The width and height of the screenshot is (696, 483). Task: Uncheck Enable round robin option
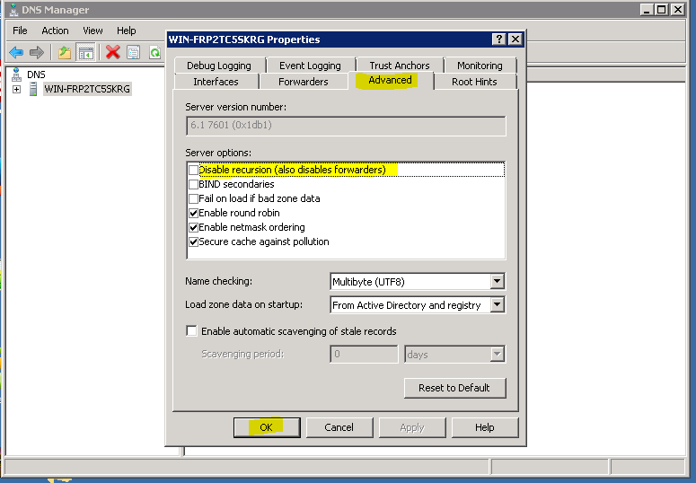pos(193,213)
